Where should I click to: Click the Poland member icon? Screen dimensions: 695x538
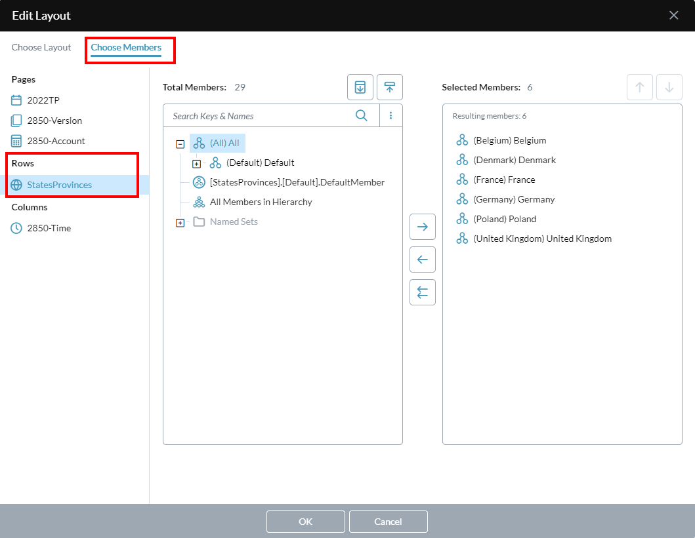pos(462,219)
